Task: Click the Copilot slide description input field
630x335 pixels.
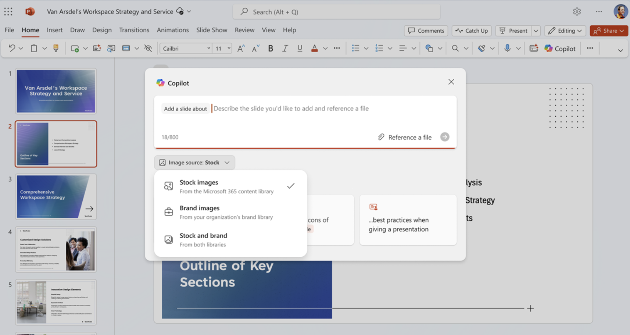Action: pyautogui.click(x=305, y=122)
